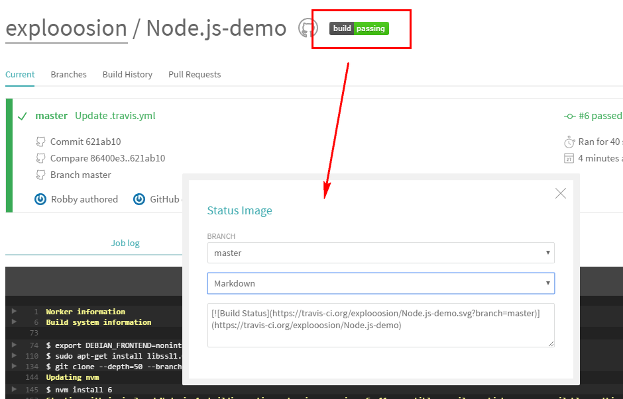This screenshot has width=623, height=399.
Task: Open the master branch build link
Action: coord(51,116)
